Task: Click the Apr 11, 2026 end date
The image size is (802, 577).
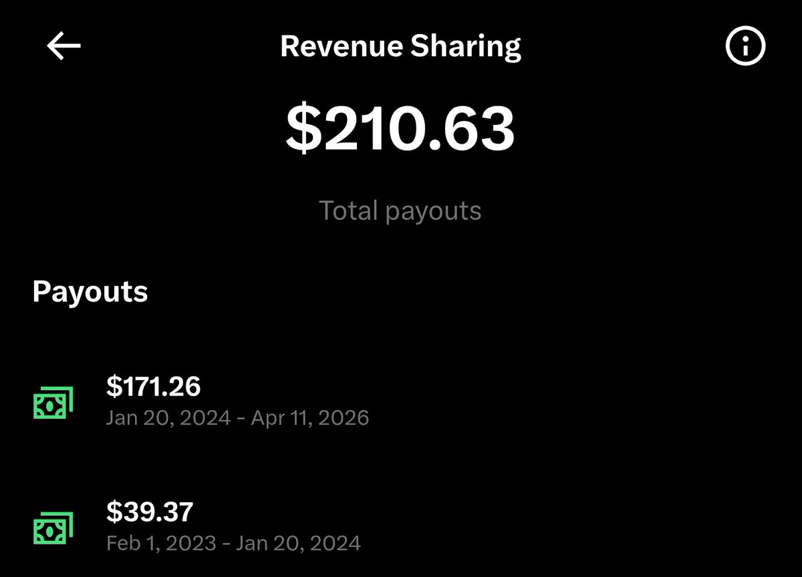Action: coord(310,418)
